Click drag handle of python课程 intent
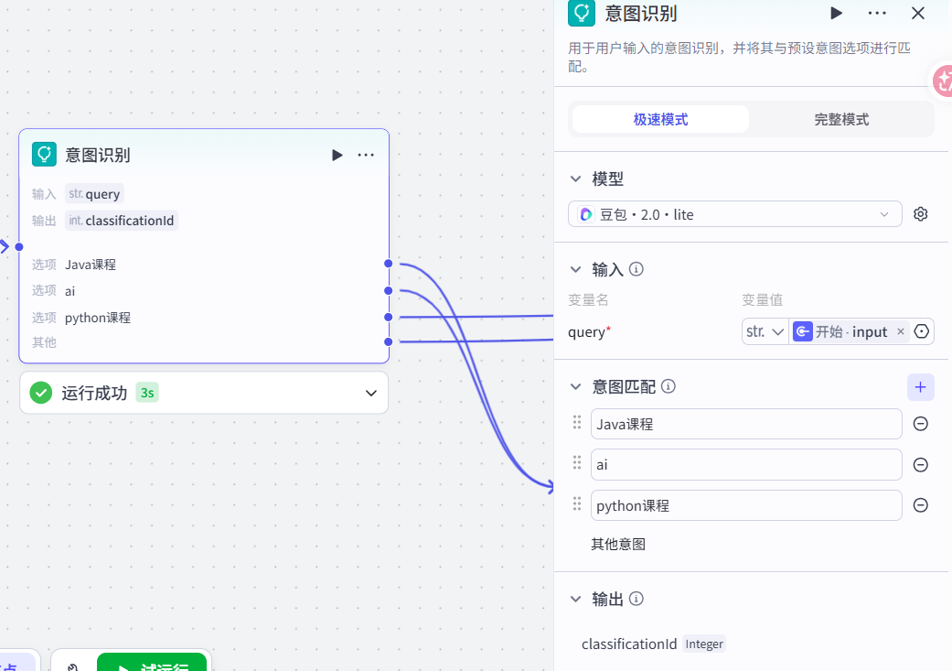The image size is (952, 671). click(577, 503)
